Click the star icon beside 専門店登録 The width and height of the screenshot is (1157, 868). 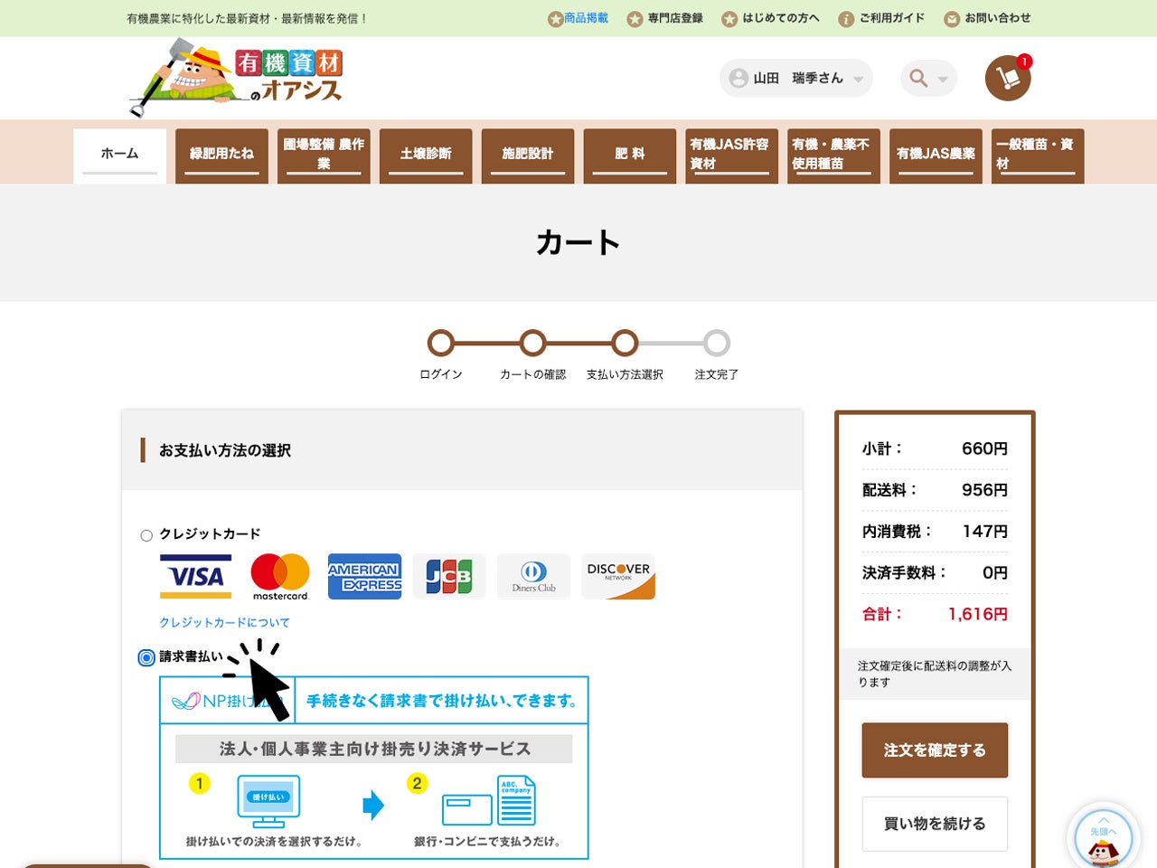pos(635,19)
